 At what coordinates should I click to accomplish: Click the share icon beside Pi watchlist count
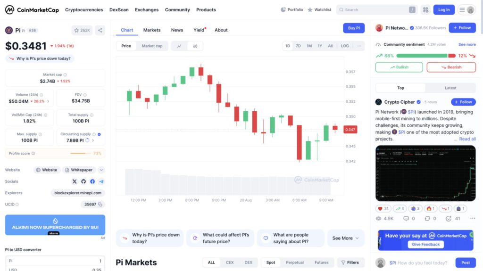point(100,30)
